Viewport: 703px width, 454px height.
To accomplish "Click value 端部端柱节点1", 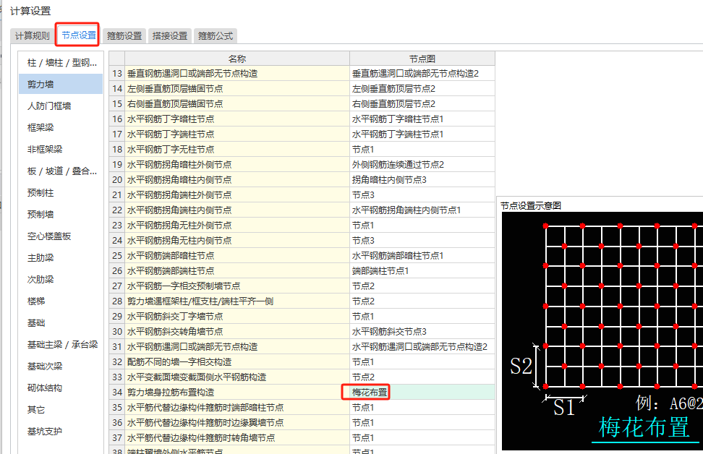I will click(x=422, y=271).
